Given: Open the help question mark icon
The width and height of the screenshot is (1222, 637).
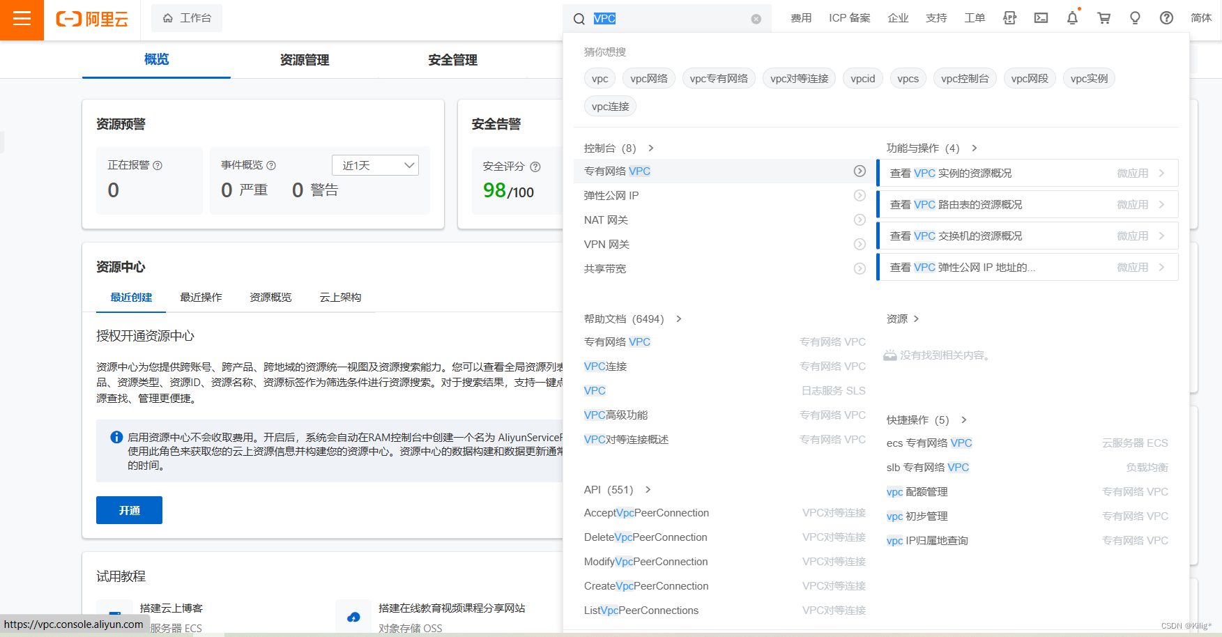Looking at the screenshot, I should point(1166,18).
